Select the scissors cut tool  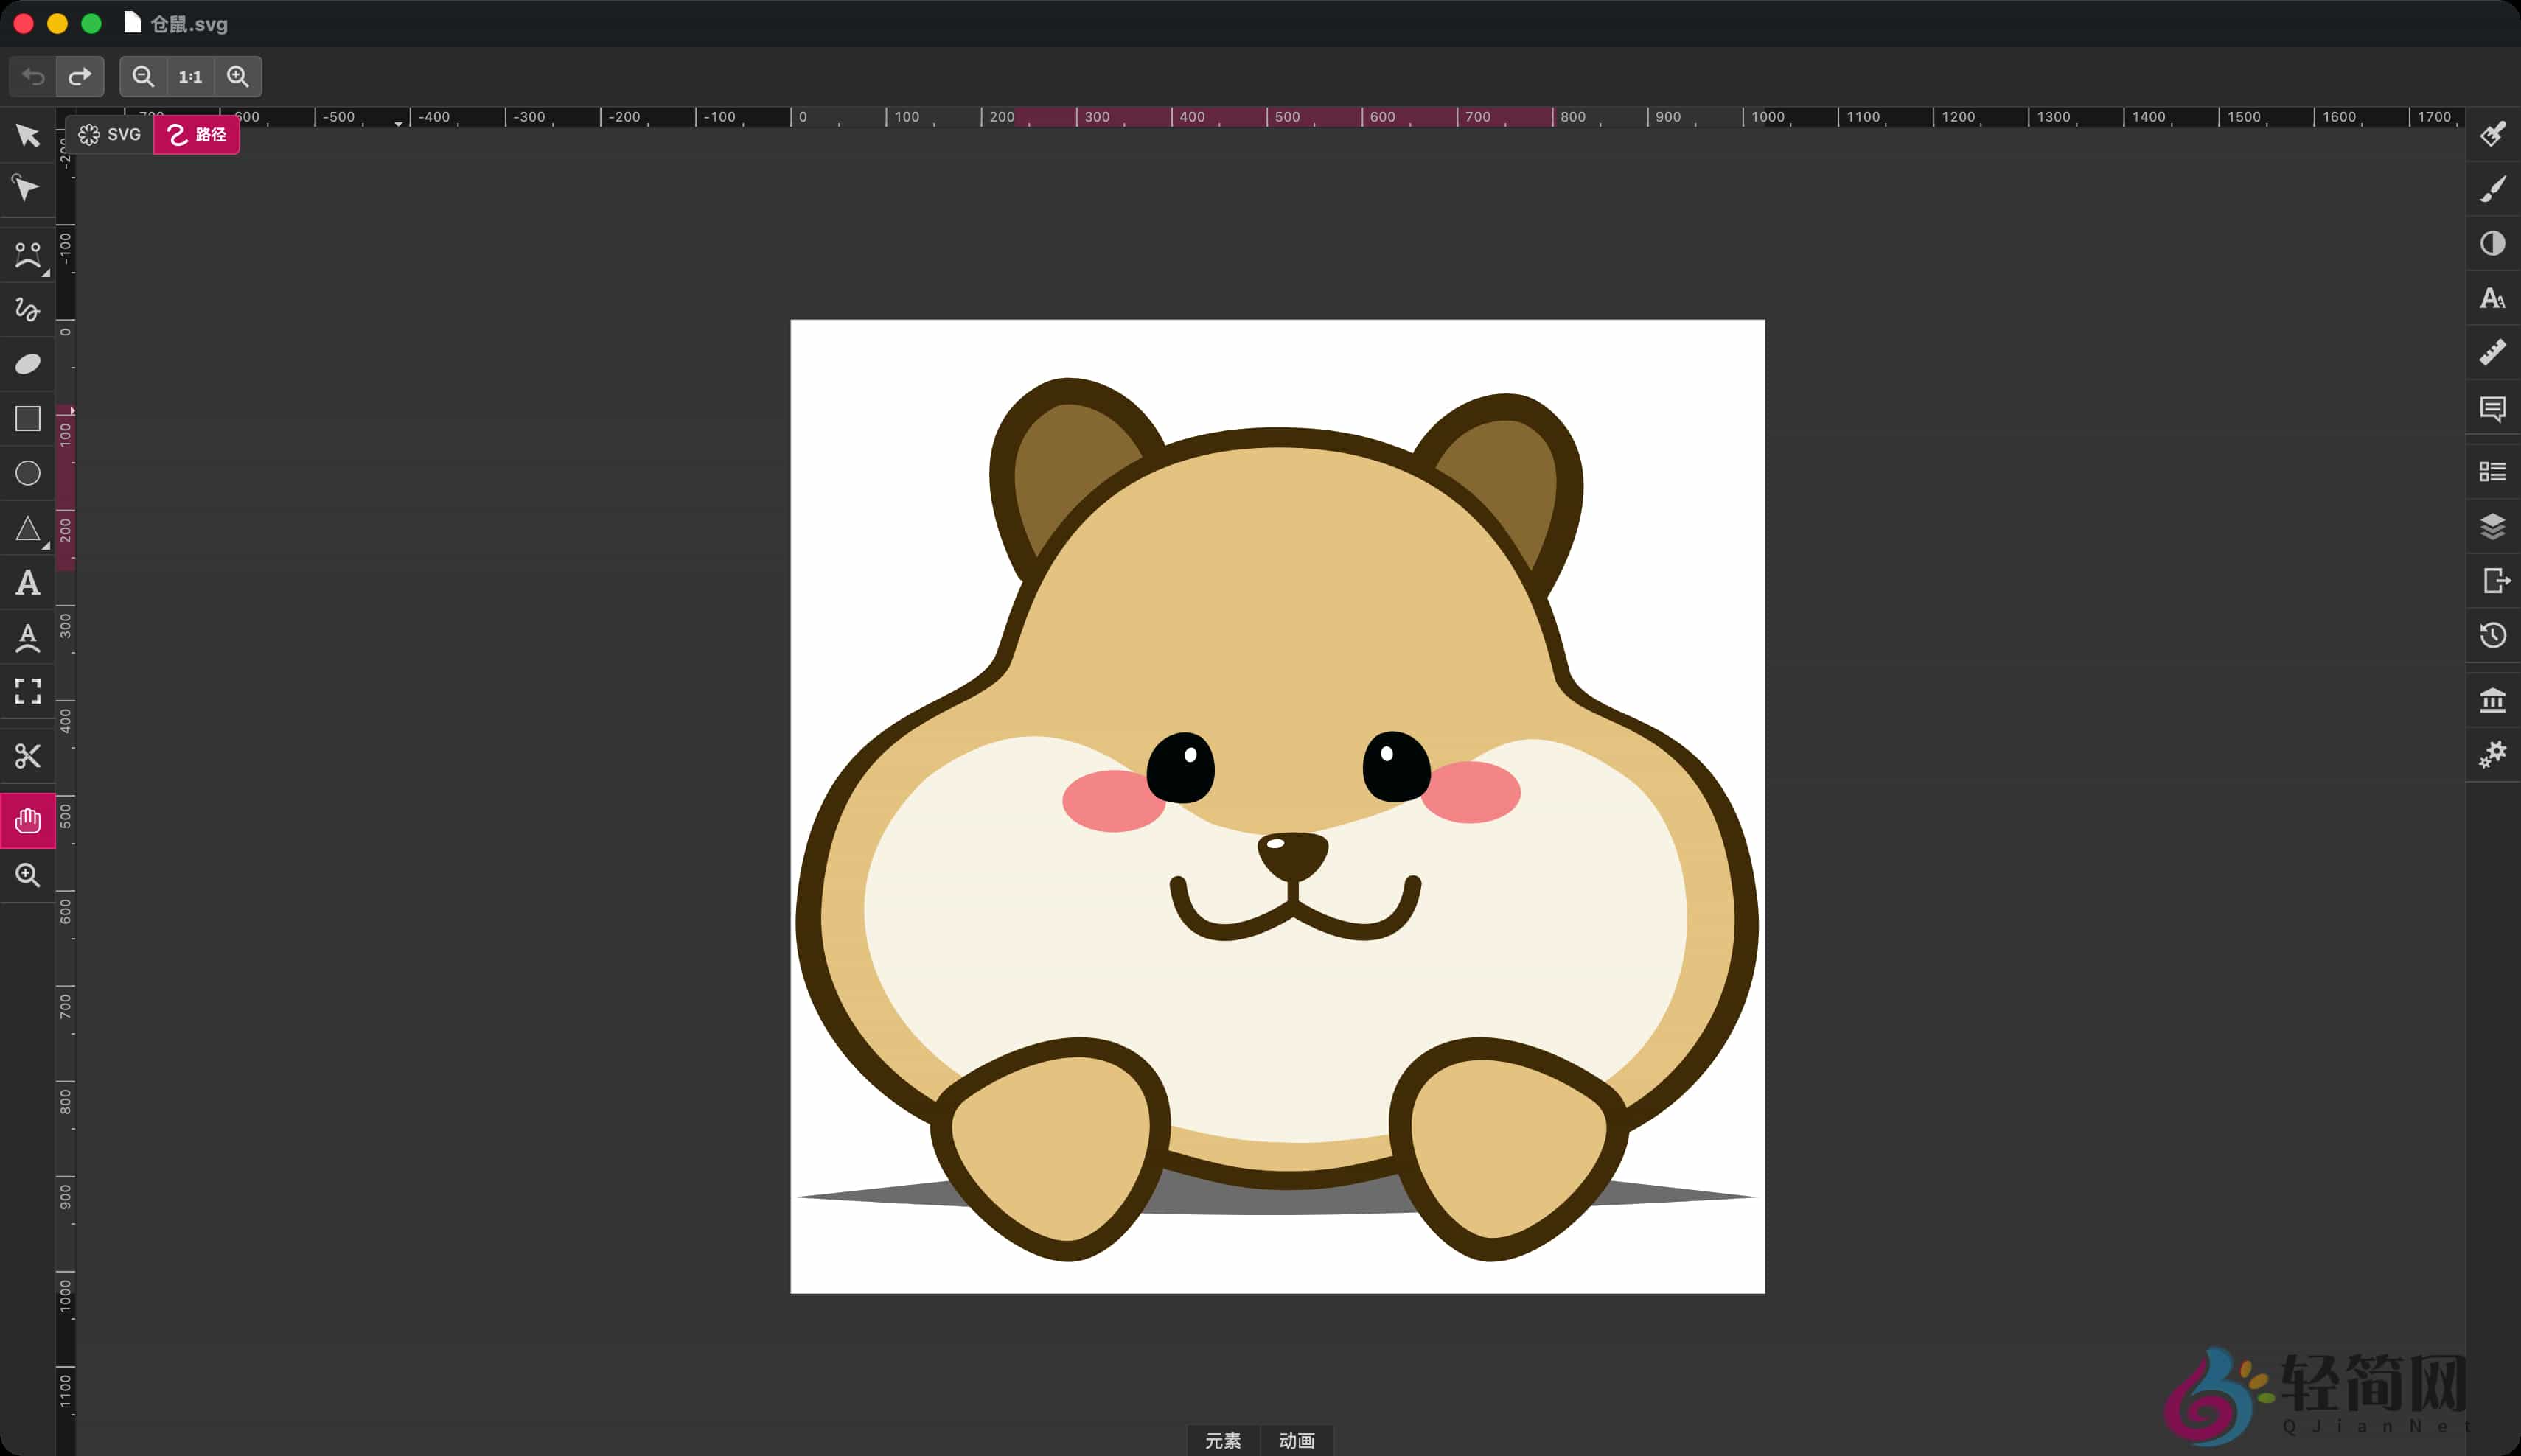[27, 756]
